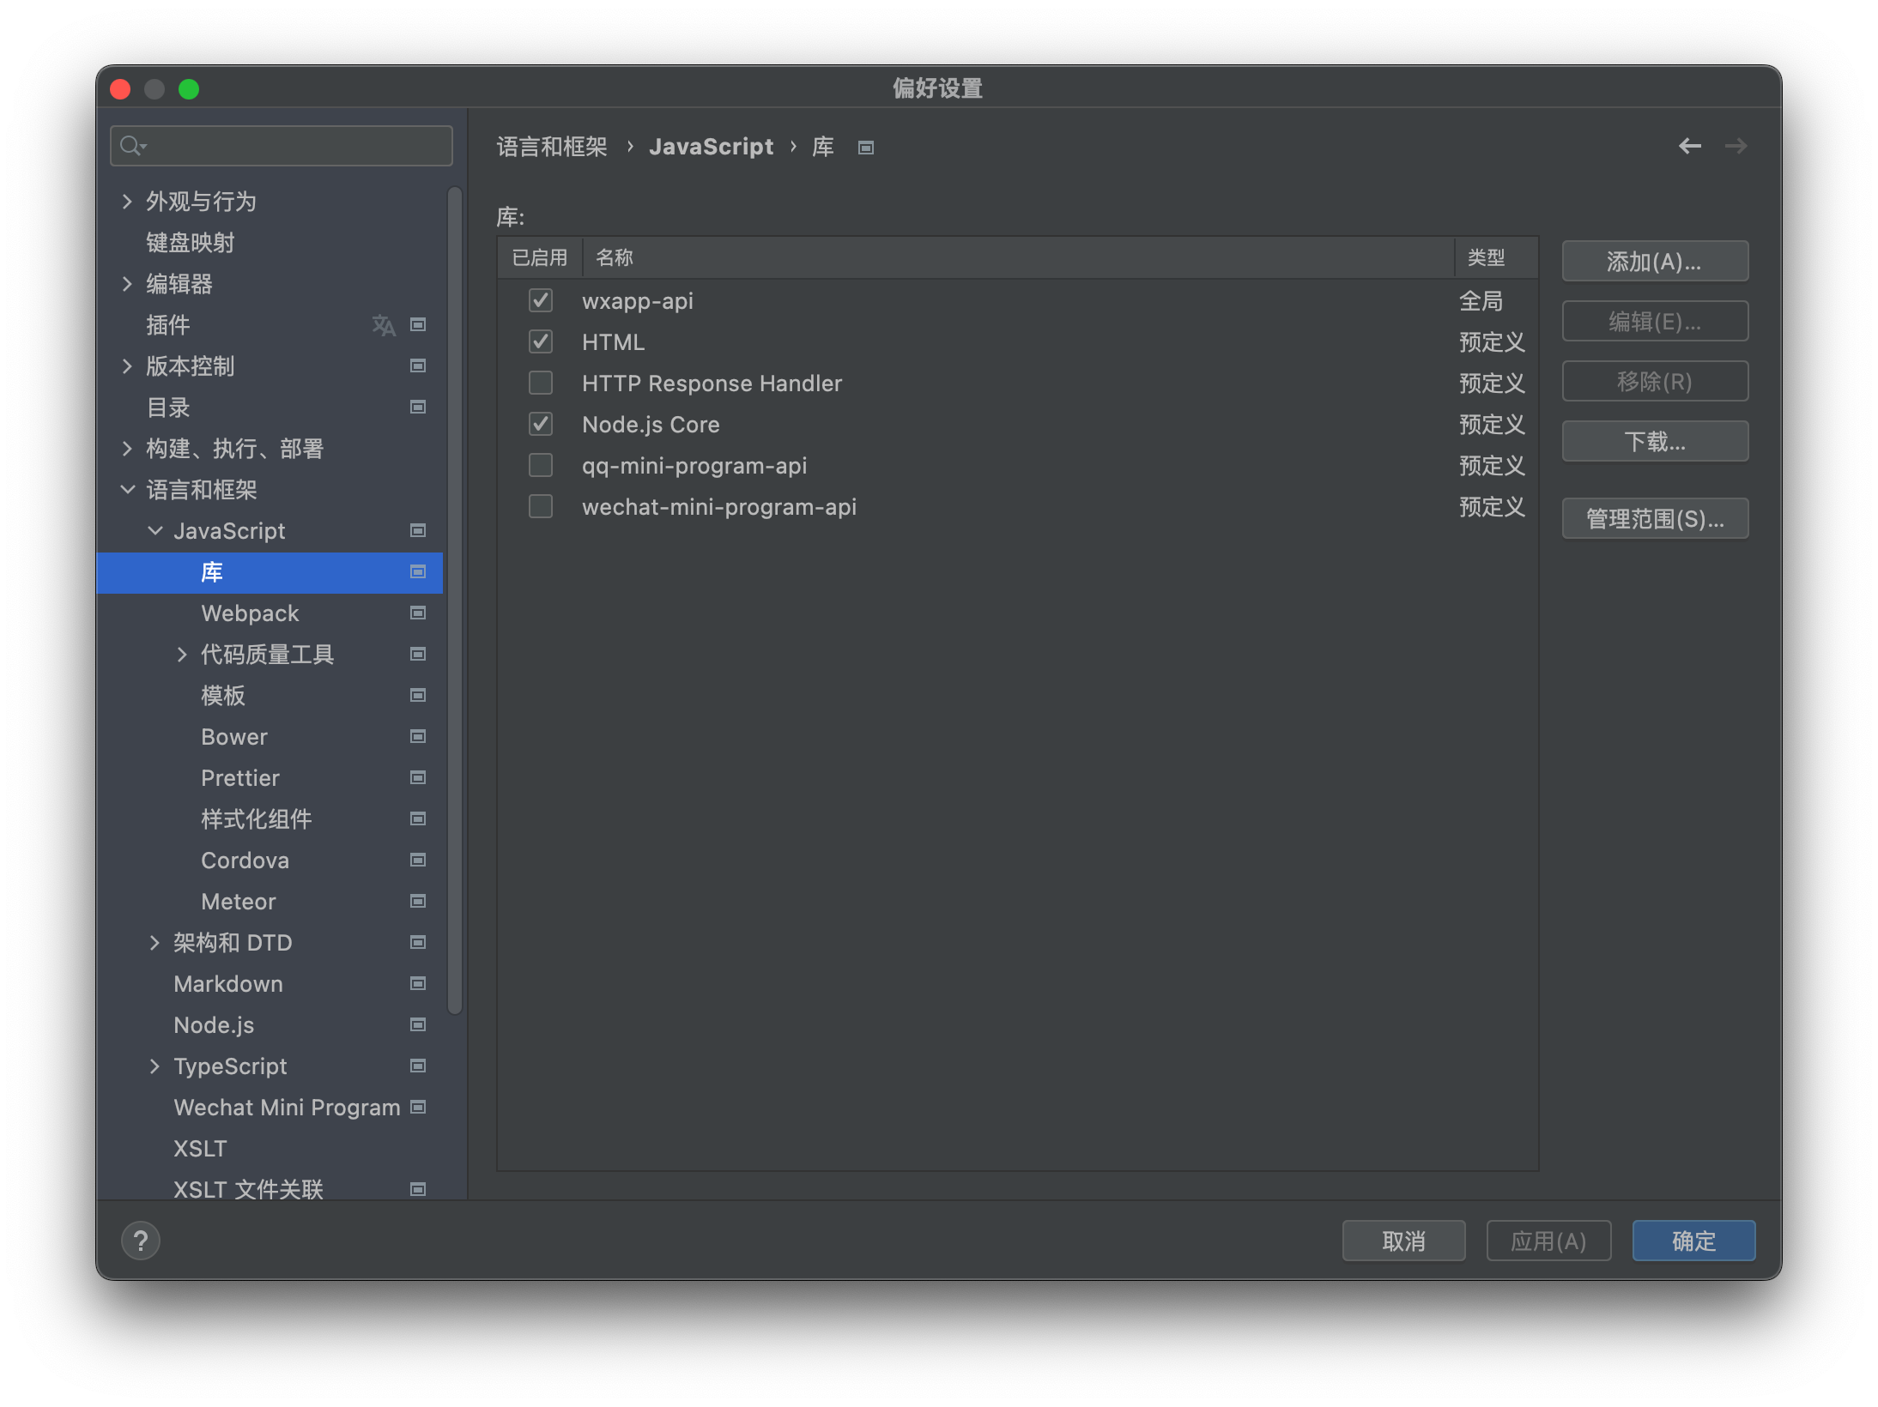Enable the wechat-mini-program-api checkbox

(x=541, y=506)
